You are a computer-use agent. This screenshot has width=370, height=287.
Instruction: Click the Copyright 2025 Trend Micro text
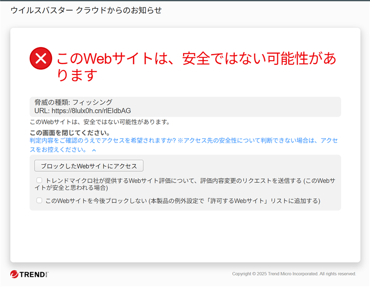[x=294, y=274]
